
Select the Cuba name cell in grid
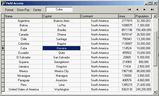(23, 48)
